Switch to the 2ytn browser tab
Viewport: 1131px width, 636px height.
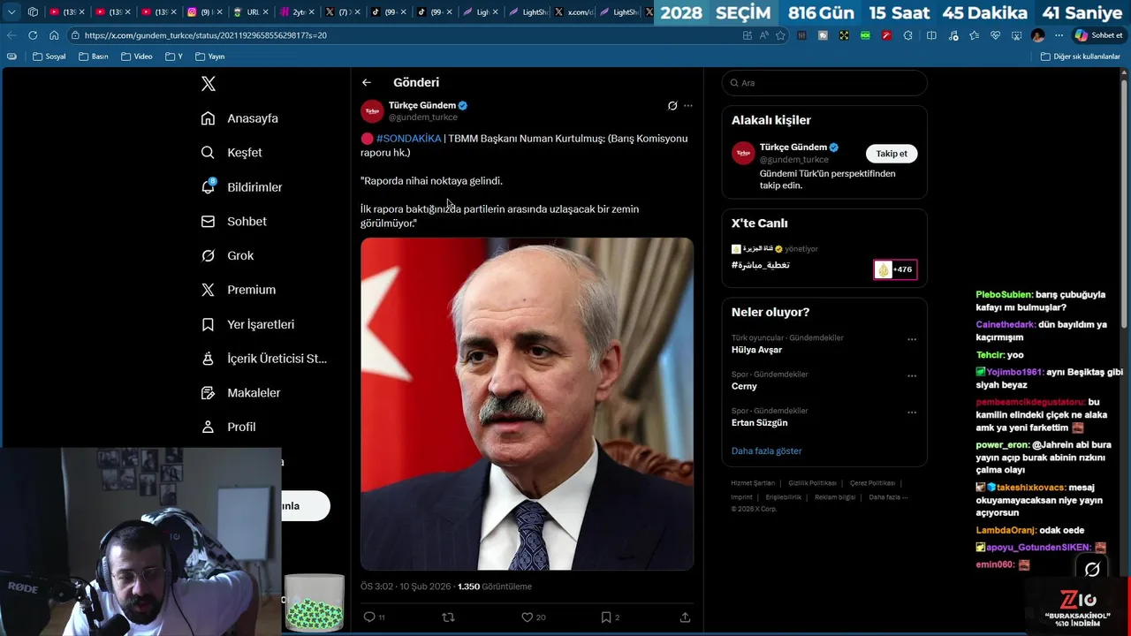point(296,12)
